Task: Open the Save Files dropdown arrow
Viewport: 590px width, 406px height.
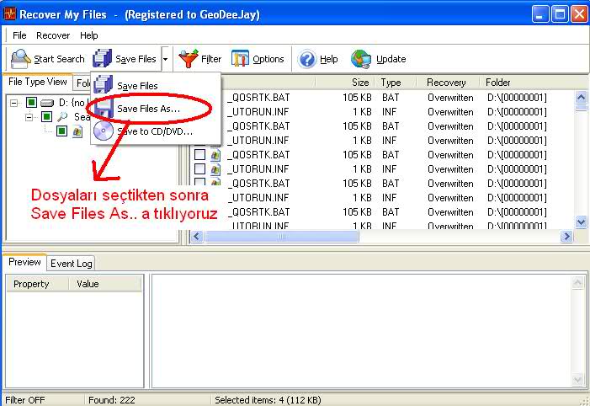Action: (x=166, y=59)
